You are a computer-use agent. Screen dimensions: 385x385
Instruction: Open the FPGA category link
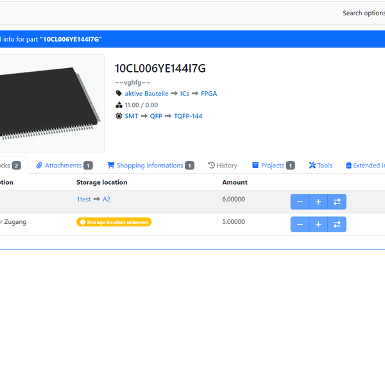click(209, 94)
